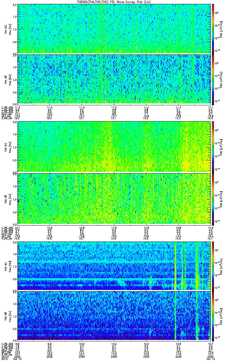
Task: Click the '2019' year label
Action: click(x=4, y=359)
